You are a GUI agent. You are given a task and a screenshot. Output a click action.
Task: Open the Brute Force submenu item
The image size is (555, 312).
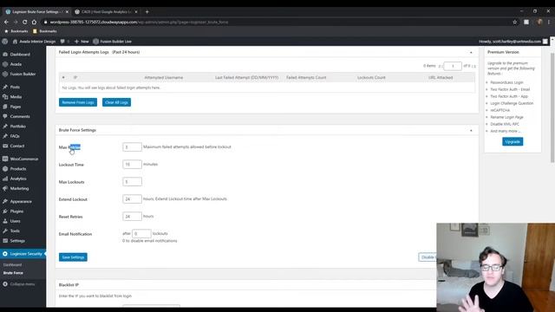point(13,273)
